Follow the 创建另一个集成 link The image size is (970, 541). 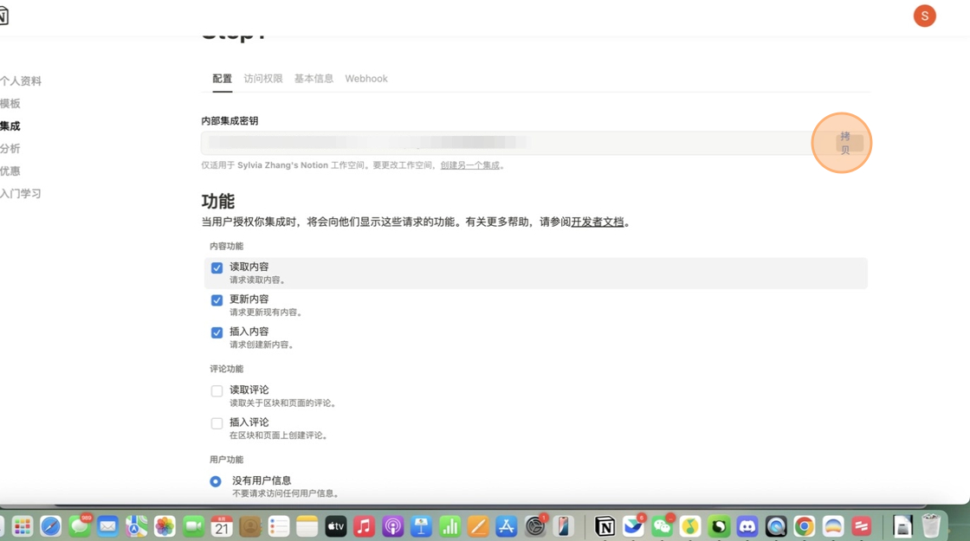469,165
